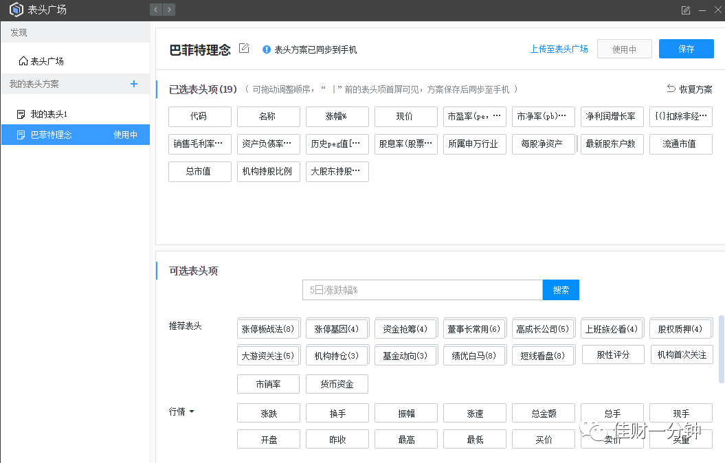Click the edit icon in the title bar
The height and width of the screenshot is (463, 725).
tap(686, 10)
